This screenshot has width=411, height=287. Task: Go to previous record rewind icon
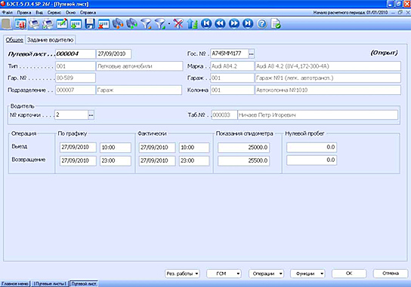tap(220, 24)
